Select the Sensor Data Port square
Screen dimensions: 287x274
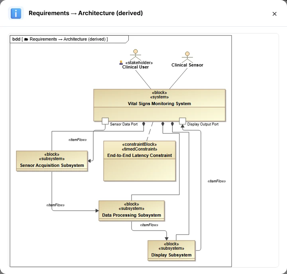[105, 121]
